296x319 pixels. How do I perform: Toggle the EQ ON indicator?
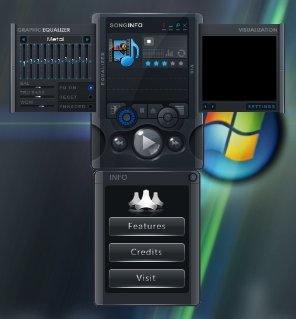coord(90,87)
